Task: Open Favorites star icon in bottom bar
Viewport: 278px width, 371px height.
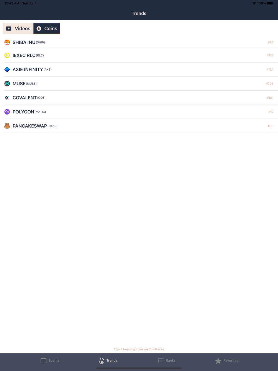Action: (x=218, y=361)
